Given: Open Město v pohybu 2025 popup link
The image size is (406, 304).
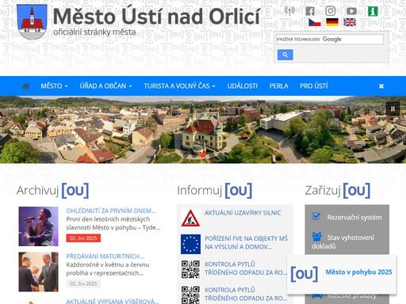Looking at the screenshot, I should coord(358,272).
